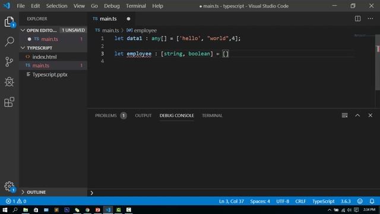Click unsaved dot on the main.ts tab
Image resolution: width=380 pixels, height=214 pixels.
(128, 18)
